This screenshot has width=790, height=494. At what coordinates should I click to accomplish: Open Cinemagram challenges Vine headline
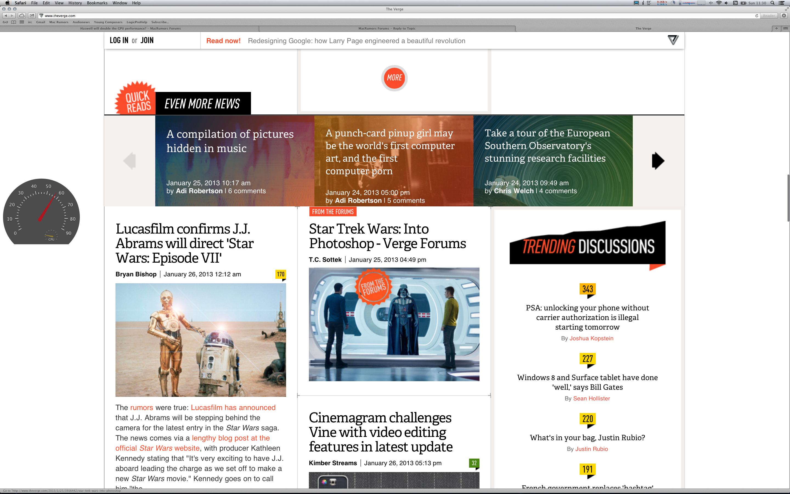[x=381, y=432]
